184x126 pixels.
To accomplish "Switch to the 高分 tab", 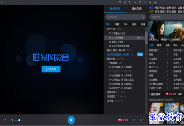I will click(x=176, y=45).
